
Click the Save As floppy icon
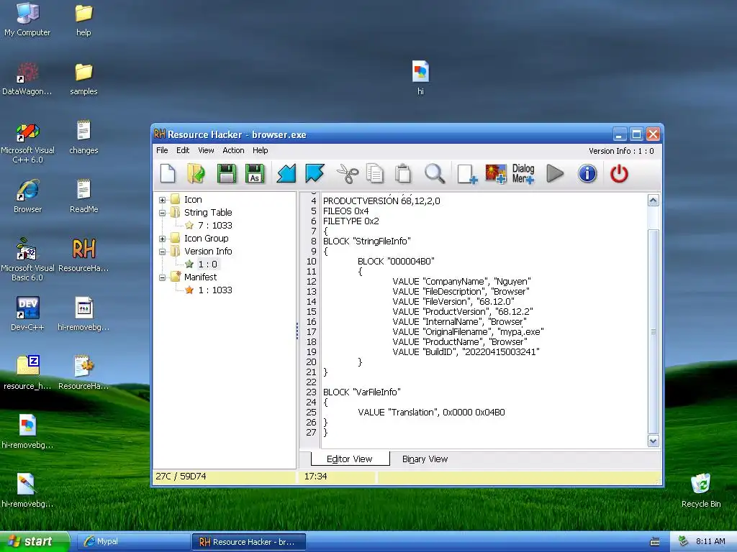(x=256, y=174)
